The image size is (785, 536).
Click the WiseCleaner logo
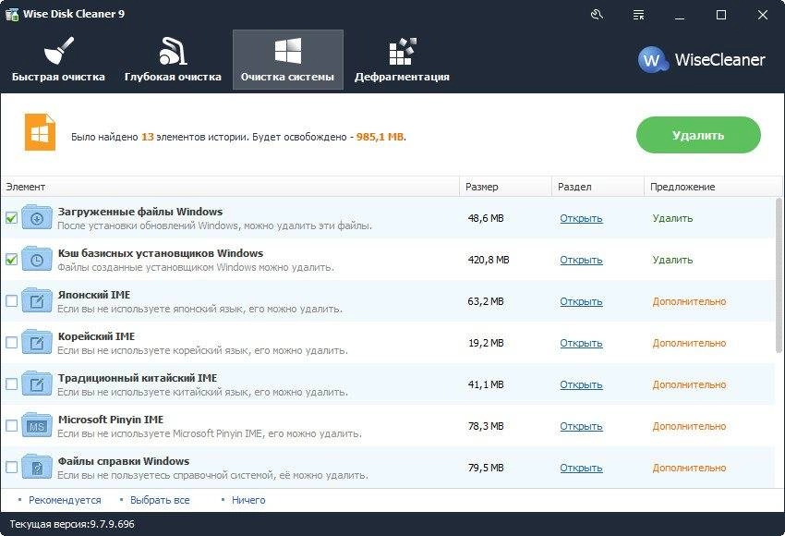point(701,60)
